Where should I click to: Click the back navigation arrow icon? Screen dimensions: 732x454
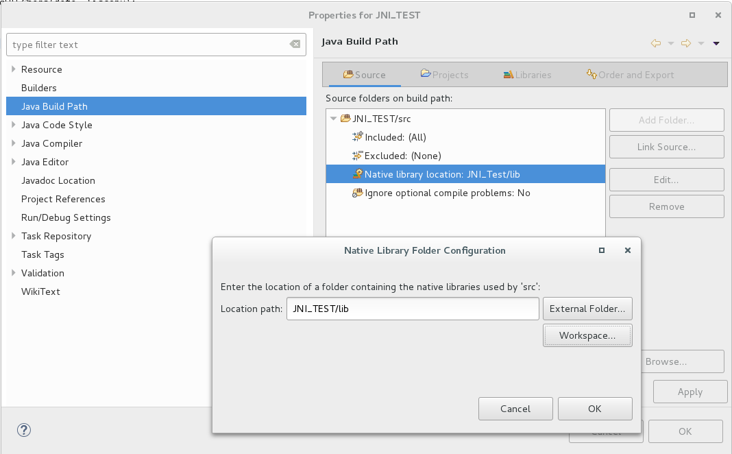click(x=656, y=43)
